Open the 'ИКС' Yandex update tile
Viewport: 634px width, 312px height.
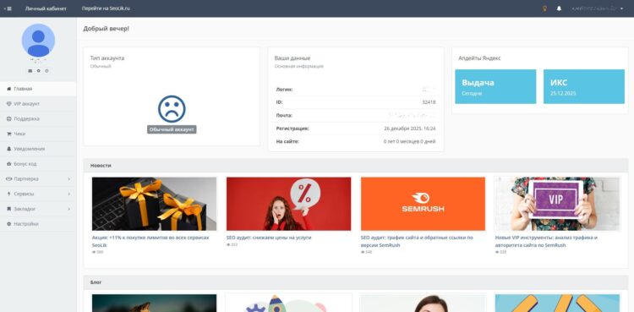click(584, 86)
